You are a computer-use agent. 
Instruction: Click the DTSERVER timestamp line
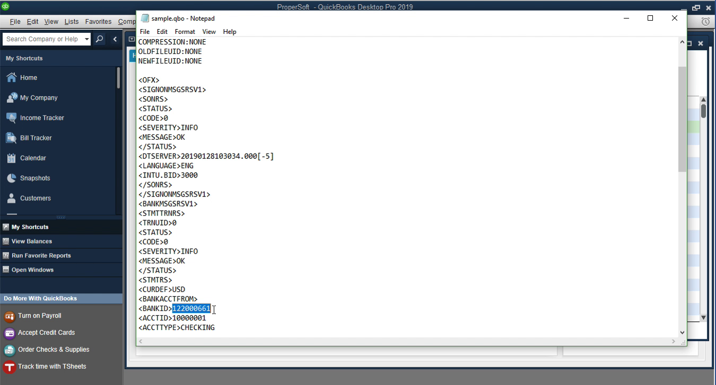206,156
